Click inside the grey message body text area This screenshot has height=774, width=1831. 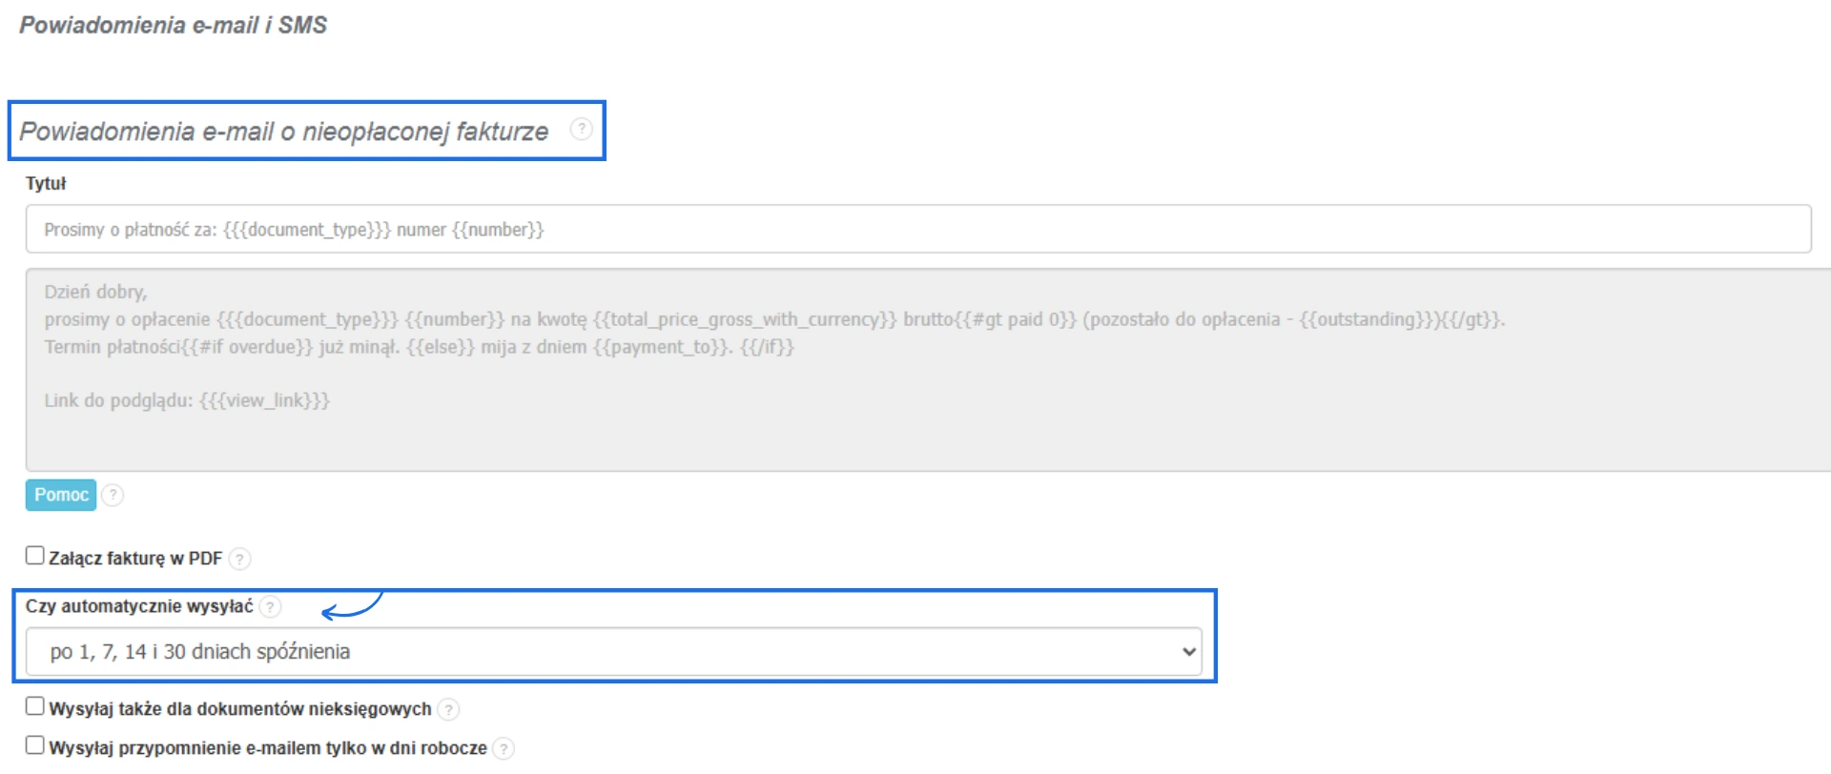point(915,429)
